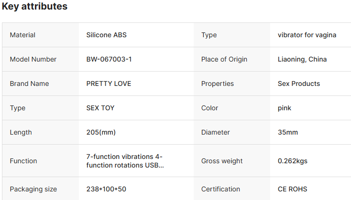Click the Liaoning, China value
351x200 pixels.
pos(302,59)
